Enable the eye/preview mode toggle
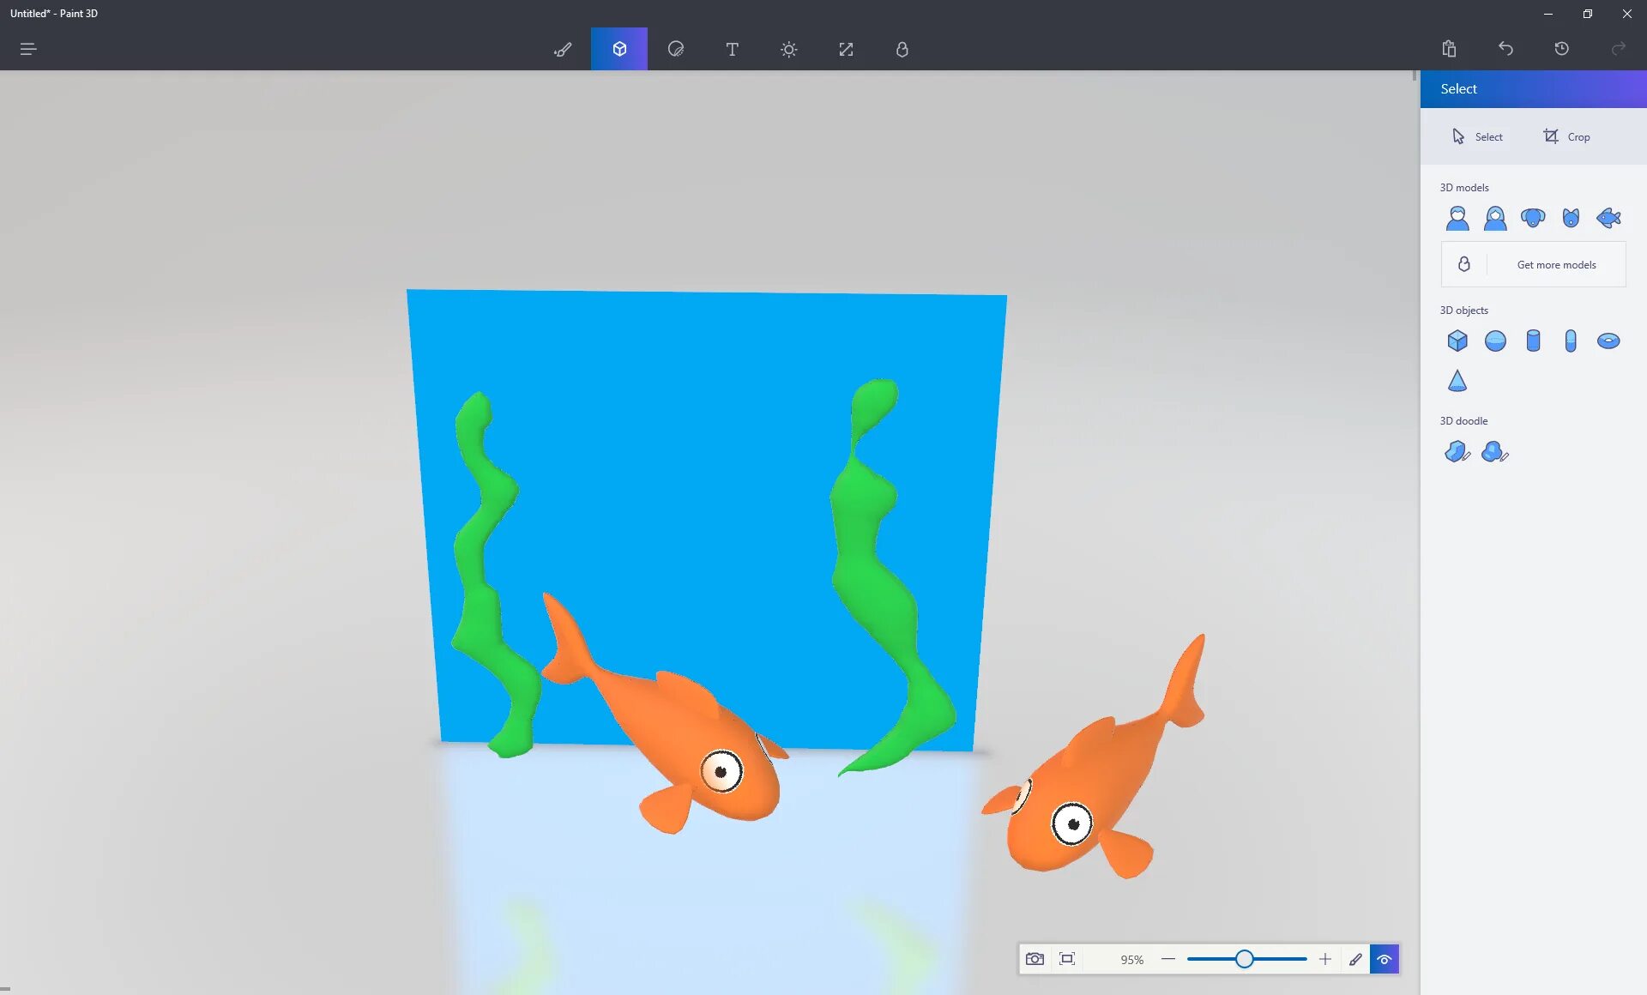Viewport: 1647px width, 995px height. point(1385,958)
